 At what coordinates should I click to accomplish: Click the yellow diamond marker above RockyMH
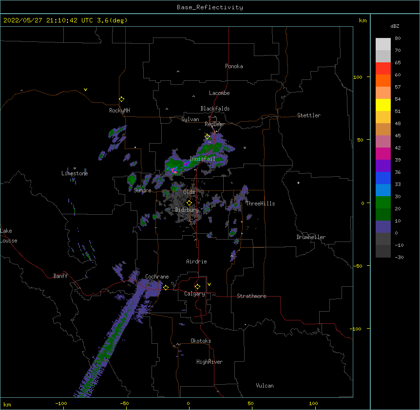click(x=122, y=99)
